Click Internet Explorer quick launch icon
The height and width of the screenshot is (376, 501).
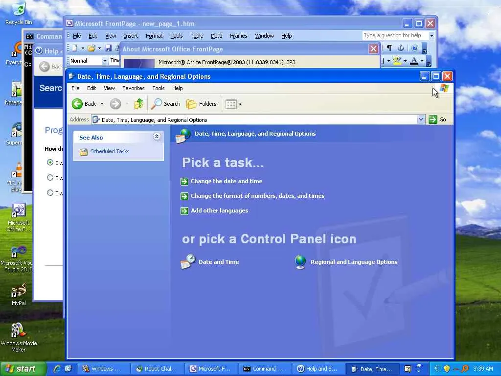pyautogui.click(x=58, y=369)
